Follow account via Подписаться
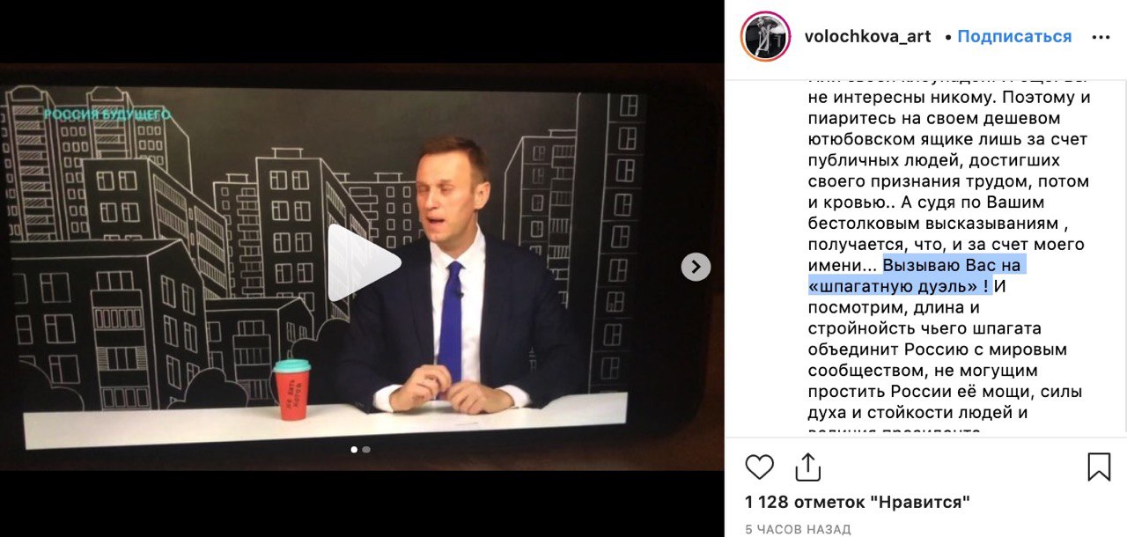This screenshot has height=537, width=1127. click(x=1014, y=37)
